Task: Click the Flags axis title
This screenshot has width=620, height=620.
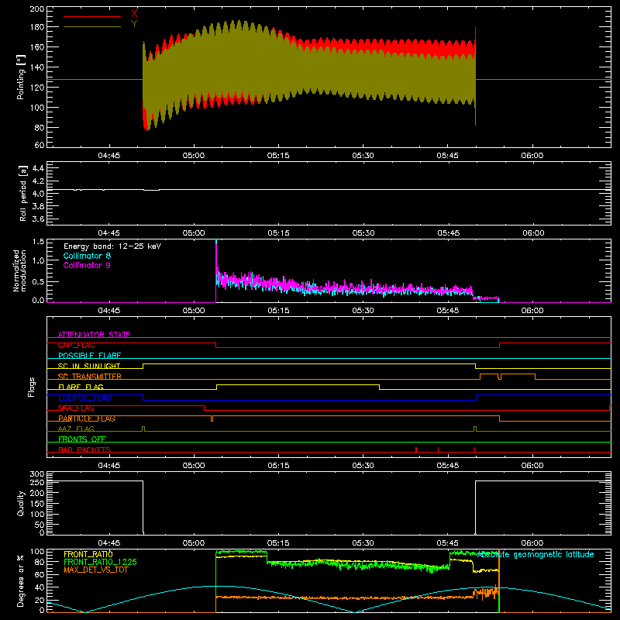Action: [32, 387]
